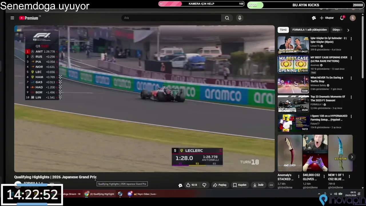Screen dimensions: 366x206
Task: Open options for NEW 1 OF 1 short
Action: [x=349, y=177]
